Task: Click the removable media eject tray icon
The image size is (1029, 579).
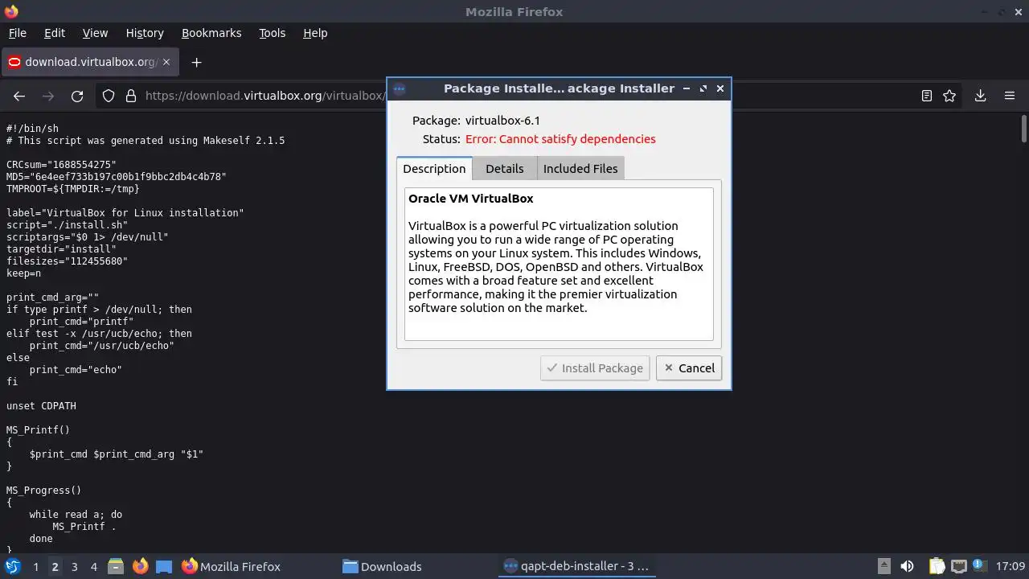Action: [883, 566]
